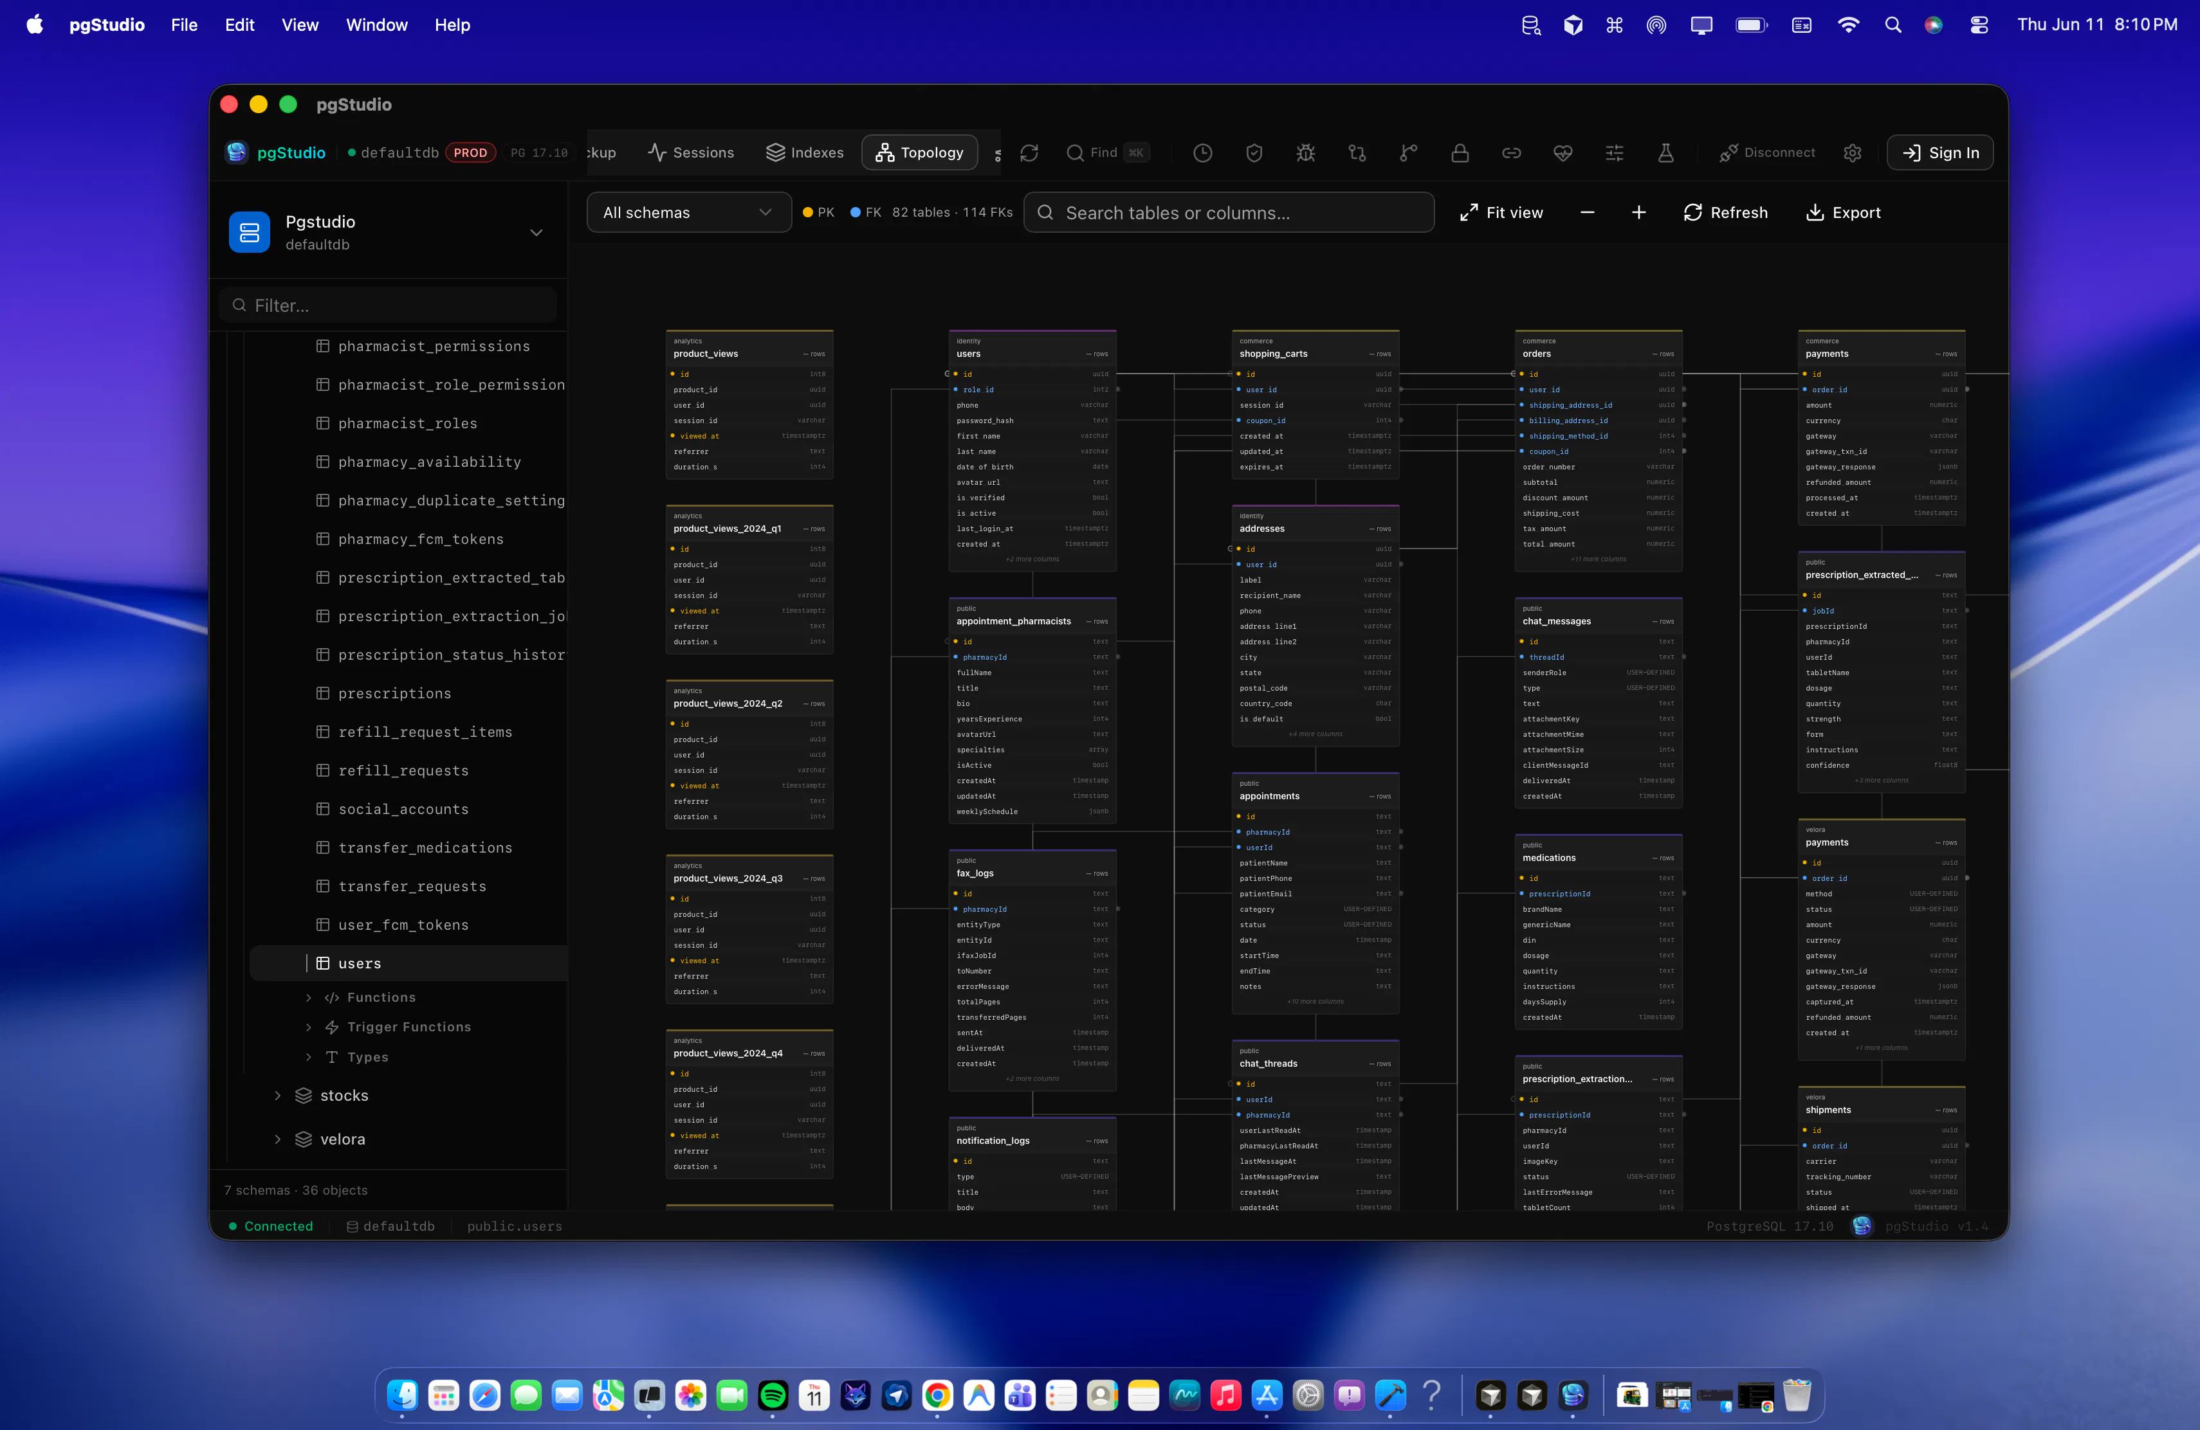
Task: Open Finder from the Dock
Action: tap(402, 1395)
